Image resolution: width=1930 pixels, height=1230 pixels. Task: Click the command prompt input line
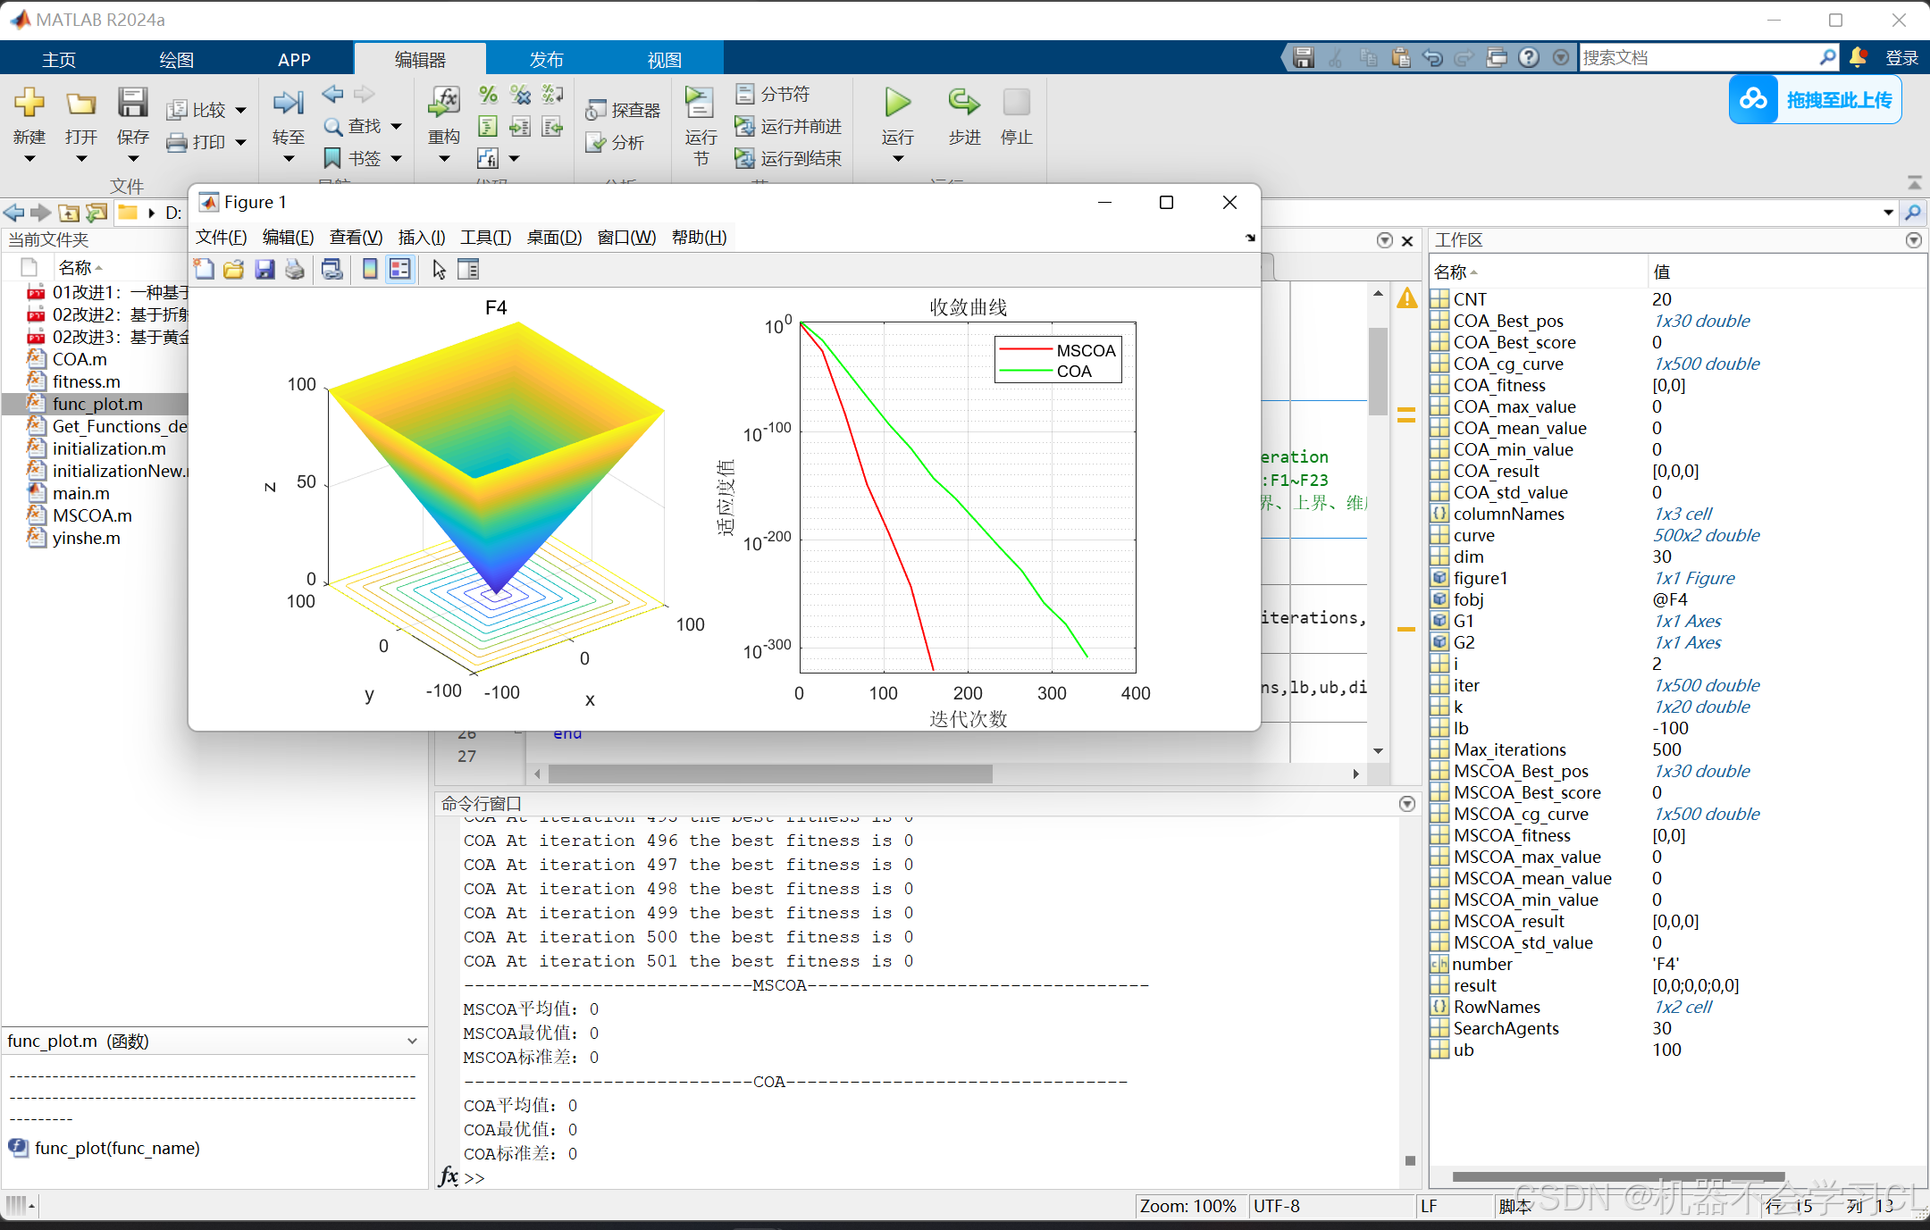pos(929,1178)
